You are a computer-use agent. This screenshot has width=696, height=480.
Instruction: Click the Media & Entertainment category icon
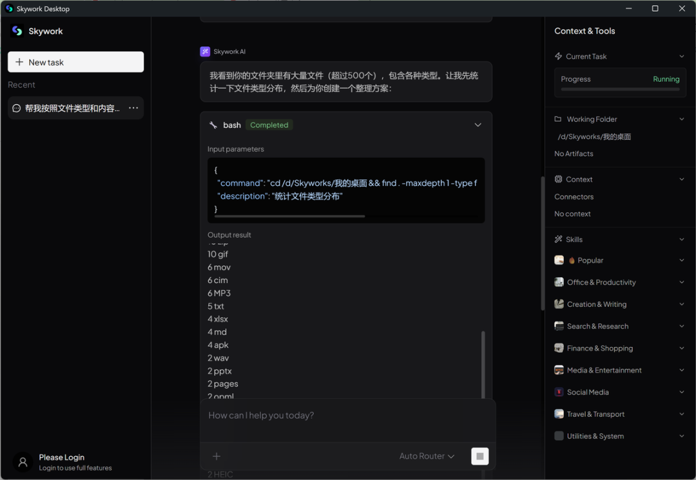pyautogui.click(x=559, y=370)
